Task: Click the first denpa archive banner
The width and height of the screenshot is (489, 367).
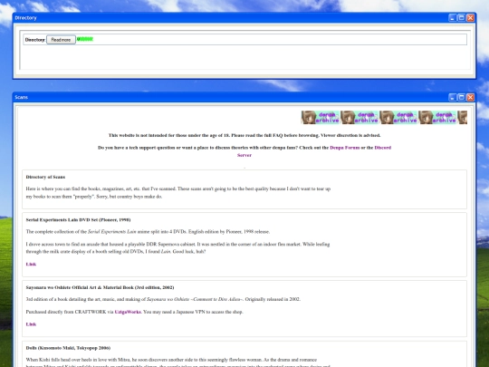Action: coord(320,117)
